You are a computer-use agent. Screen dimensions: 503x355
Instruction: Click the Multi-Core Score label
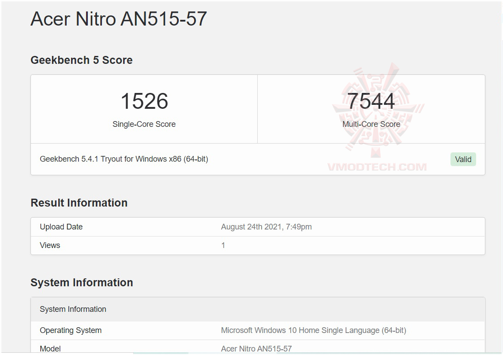[371, 124]
